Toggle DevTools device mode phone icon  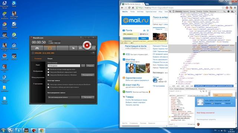coord(173,11)
